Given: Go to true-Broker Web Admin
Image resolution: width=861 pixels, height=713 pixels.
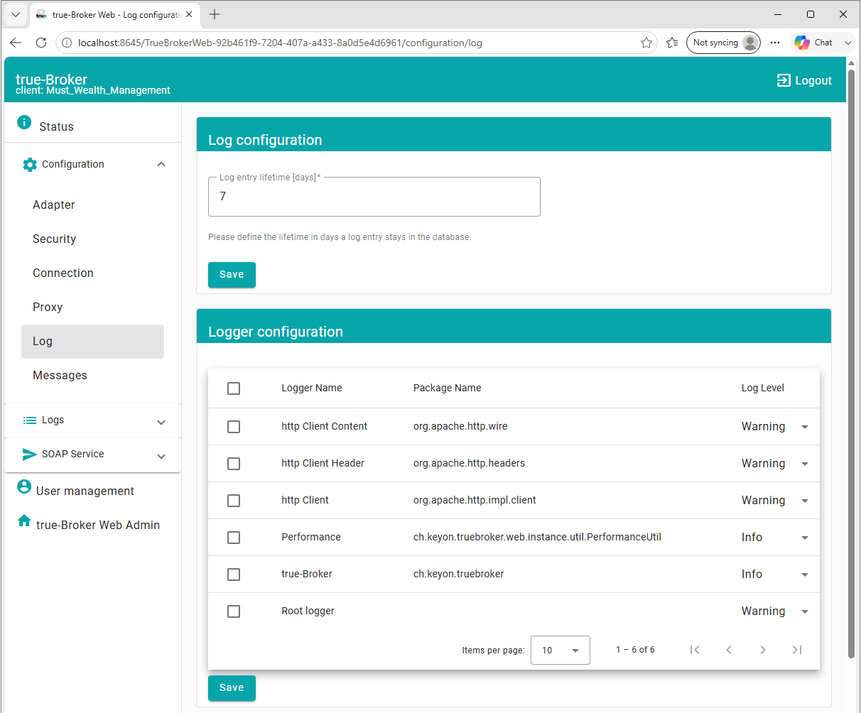Looking at the screenshot, I should click(98, 525).
